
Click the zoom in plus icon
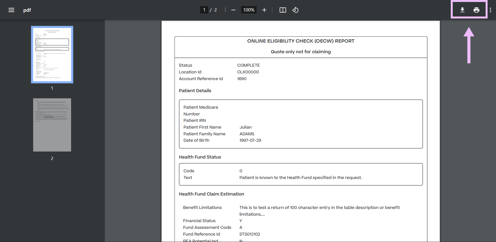pyautogui.click(x=264, y=10)
